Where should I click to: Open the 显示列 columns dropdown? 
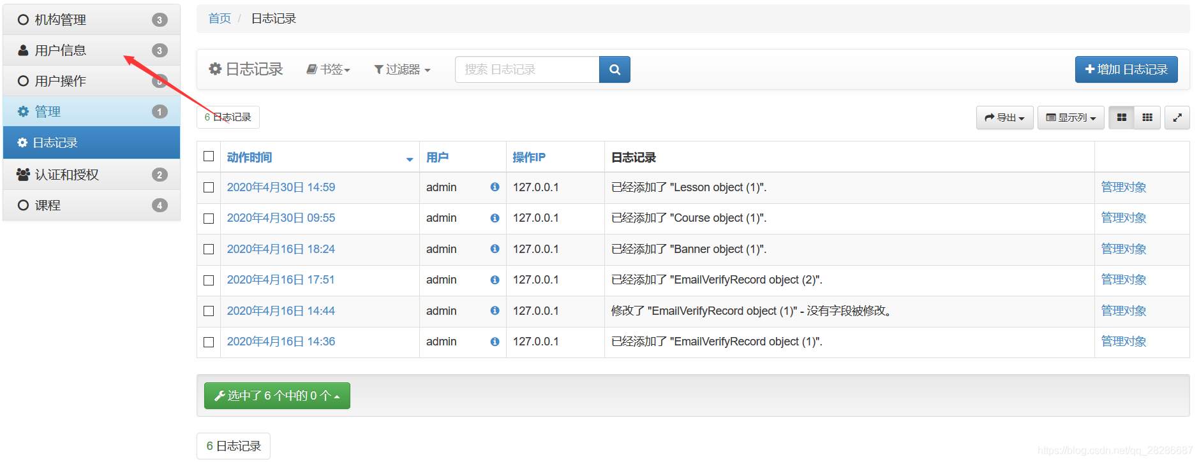pyautogui.click(x=1071, y=118)
